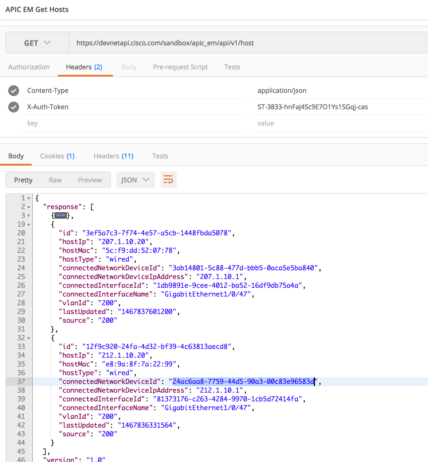Open the Pre-request Script tab
428x462 pixels.
coord(180,67)
